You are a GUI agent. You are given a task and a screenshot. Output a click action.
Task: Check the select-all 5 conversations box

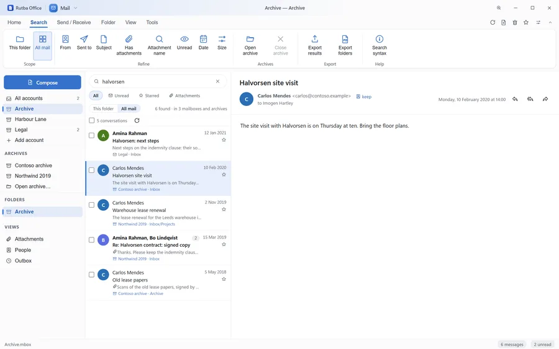point(92,121)
